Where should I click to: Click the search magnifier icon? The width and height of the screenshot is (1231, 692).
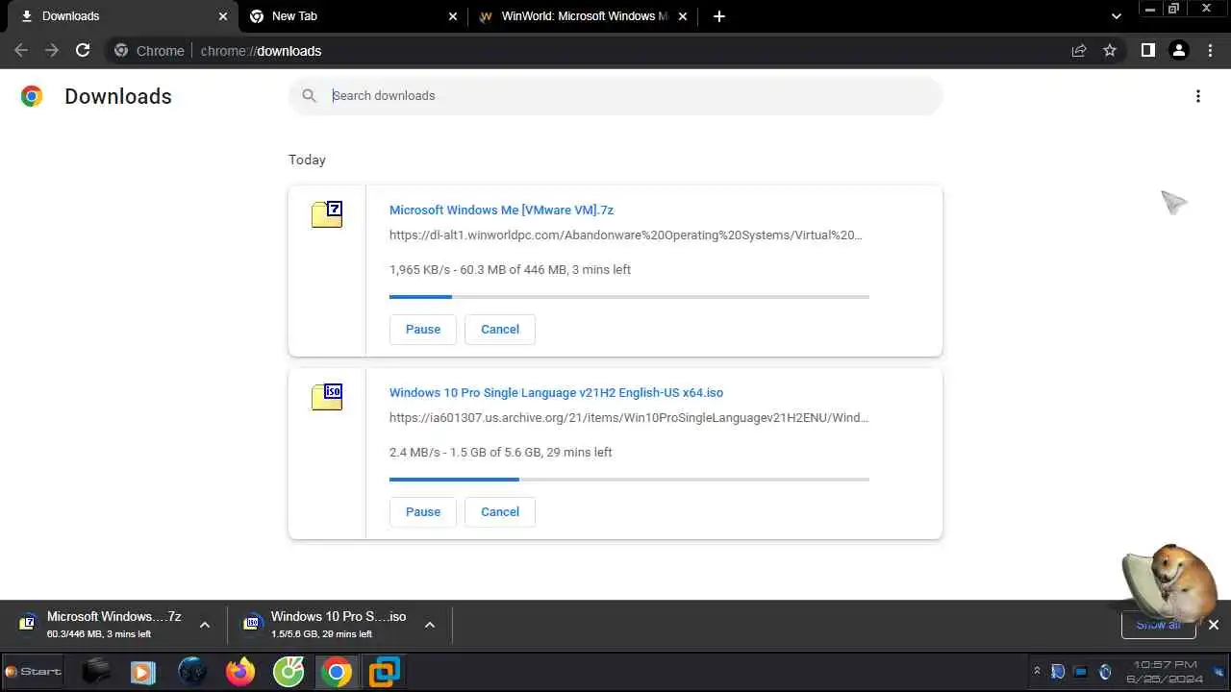click(x=309, y=95)
